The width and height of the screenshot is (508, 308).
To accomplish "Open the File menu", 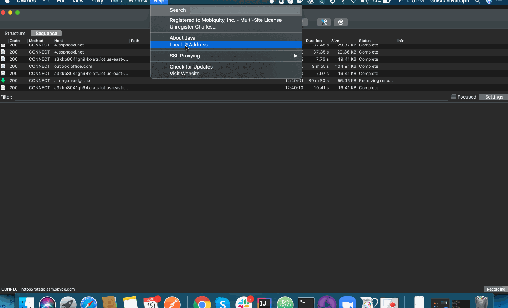I will 46,1.
